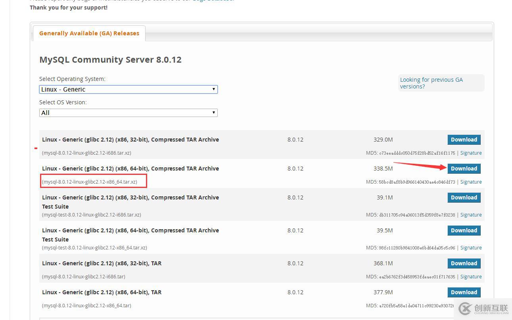This screenshot has height=320, width=512.
Task: Switch to Generally Available (GA) Releases tab
Action: click(x=89, y=33)
